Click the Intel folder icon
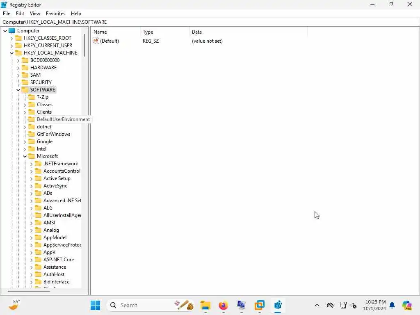 click(32, 148)
